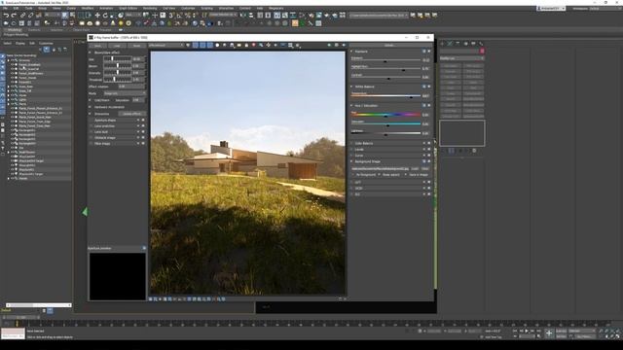Toggle the second blue channel button

[x=202, y=46]
